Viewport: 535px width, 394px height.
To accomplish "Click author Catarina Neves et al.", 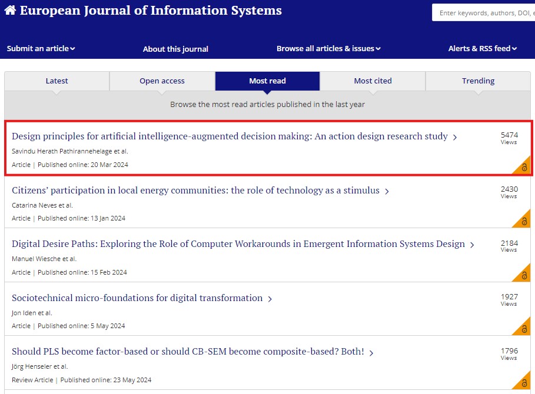I will pyautogui.click(x=42, y=205).
